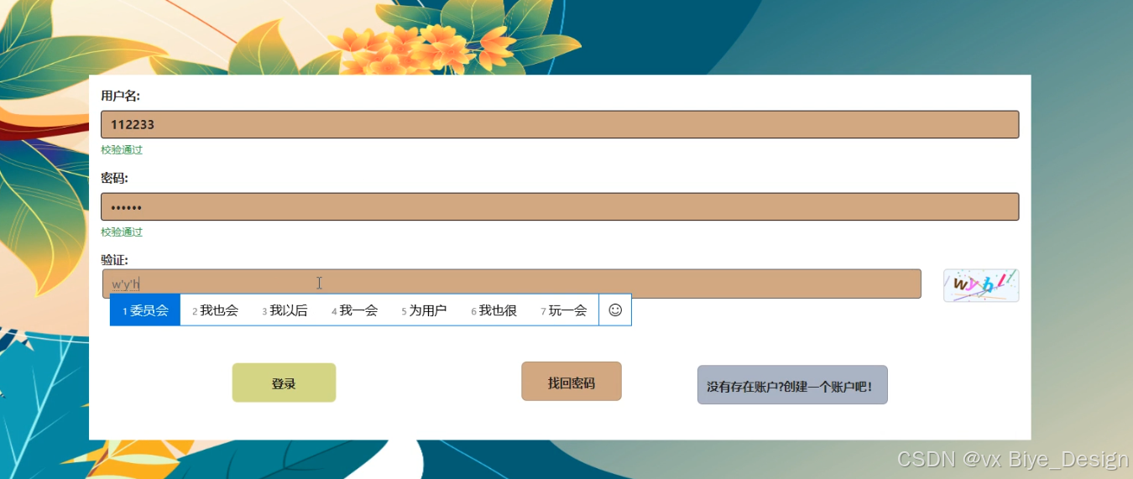Focus the 用户名 field containing 112233
The height and width of the screenshot is (479, 1133).
560,124
